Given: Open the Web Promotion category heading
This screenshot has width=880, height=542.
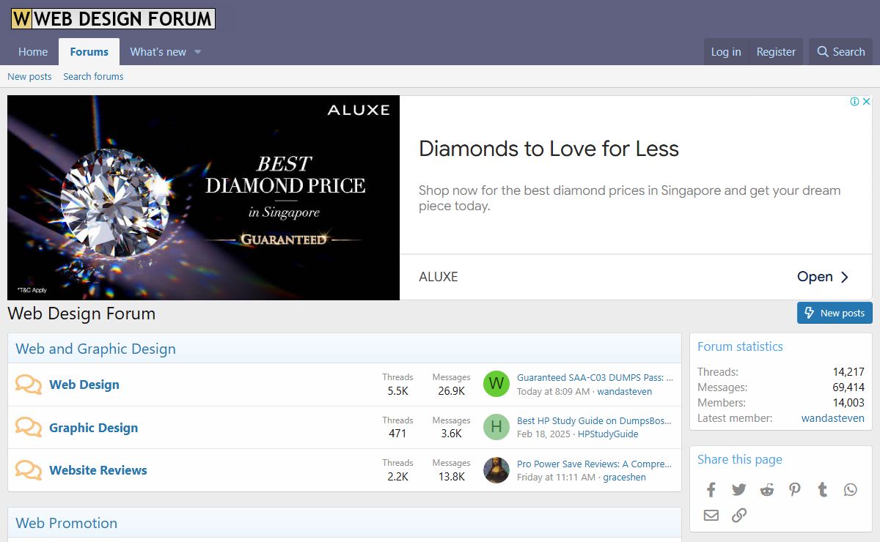Looking at the screenshot, I should (67, 523).
